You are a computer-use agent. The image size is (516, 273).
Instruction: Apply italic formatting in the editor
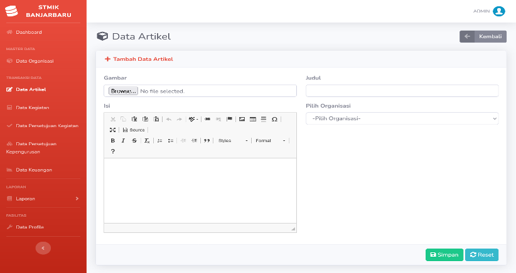124,140
